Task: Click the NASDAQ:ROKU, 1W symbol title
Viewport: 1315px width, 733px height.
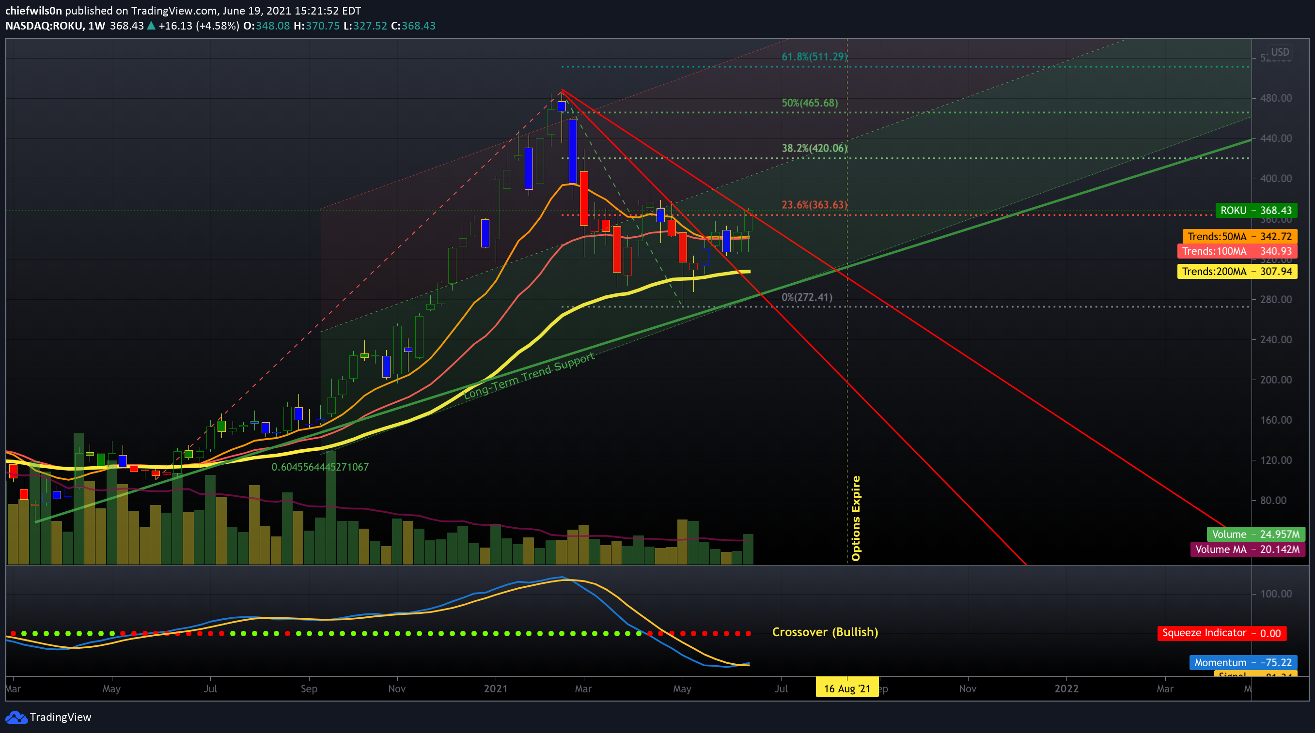Action: click(55, 26)
